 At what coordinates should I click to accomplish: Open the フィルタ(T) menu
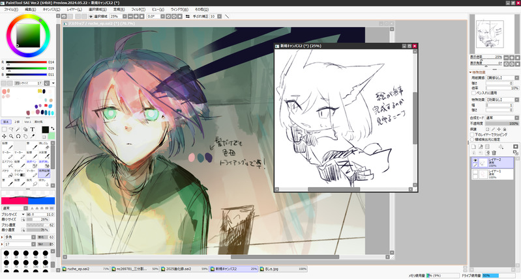tap(138, 10)
